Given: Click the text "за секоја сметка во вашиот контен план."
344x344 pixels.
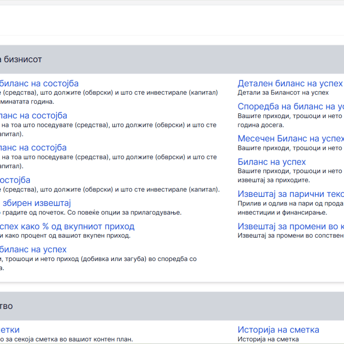Looking at the screenshot, I should (69, 339).
